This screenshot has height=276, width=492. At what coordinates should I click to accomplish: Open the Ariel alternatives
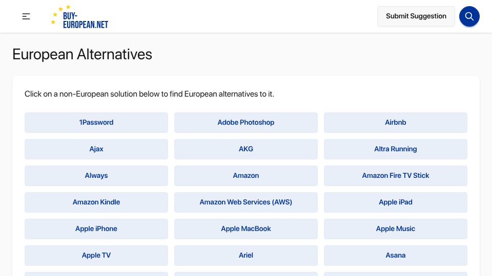click(246, 256)
